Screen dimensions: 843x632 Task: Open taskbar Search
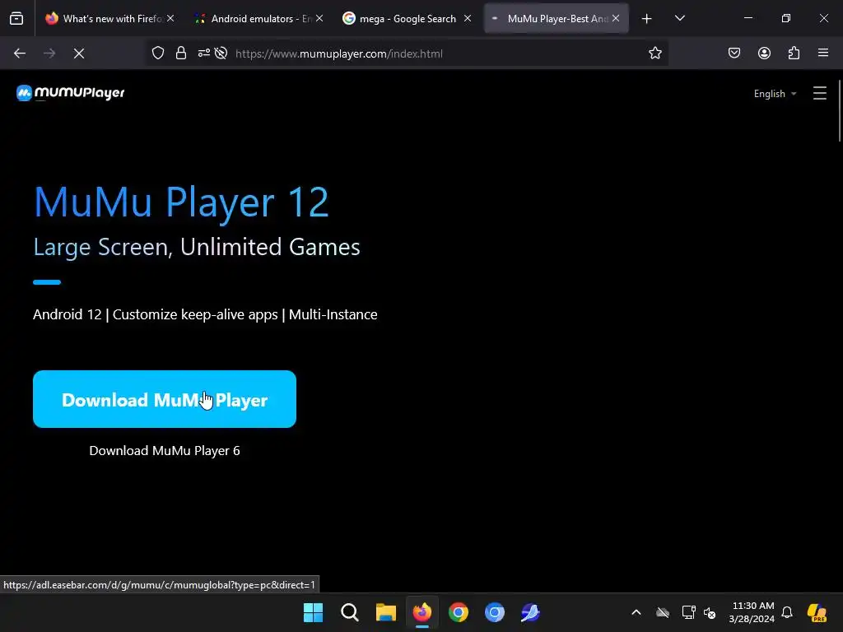click(x=349, y=612)
